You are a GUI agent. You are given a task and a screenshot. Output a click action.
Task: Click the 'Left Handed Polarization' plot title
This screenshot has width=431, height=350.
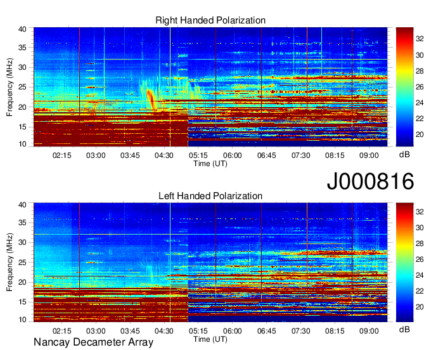pos(210,196)
